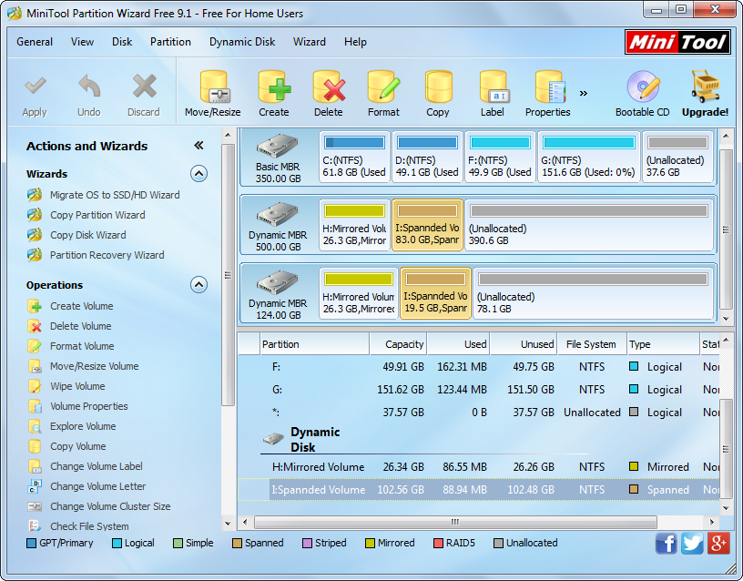The height and width of the screenshot is (581, 743).
Task: Click the Apply checkmark toolbar icon
Action: [x=35, y=87]
